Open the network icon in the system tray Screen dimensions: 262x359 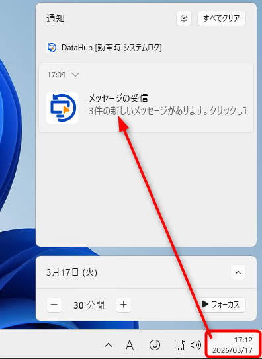180,345
